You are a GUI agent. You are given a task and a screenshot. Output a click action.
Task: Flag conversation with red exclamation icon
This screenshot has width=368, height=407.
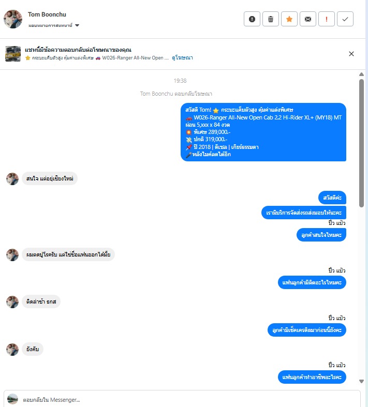(327, 19)
